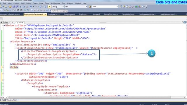
Task: Click the Start Debugging play icon
Action: pyautogui.click(x=49, y=6)
